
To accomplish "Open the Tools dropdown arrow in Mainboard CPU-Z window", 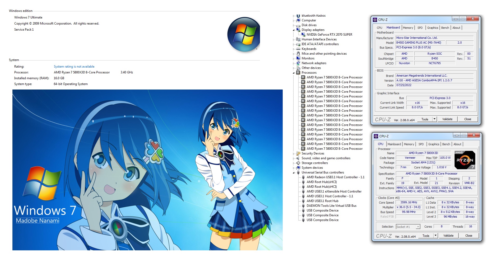I will tap(434, 119).
